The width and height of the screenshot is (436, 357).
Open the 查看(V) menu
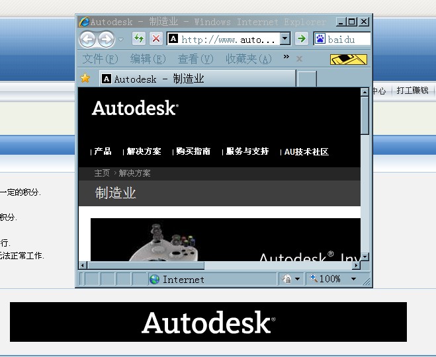pyautogui.click(x=195, y=59)
